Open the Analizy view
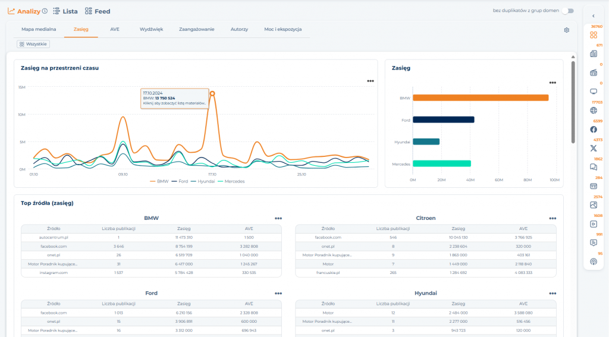This screenshot has height=337, width=609. coord(24,11)
